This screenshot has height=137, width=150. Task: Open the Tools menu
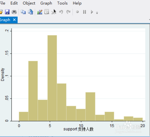(x=62, y=3)
